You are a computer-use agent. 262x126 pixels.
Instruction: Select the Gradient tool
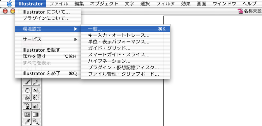[x=36, y=114]
